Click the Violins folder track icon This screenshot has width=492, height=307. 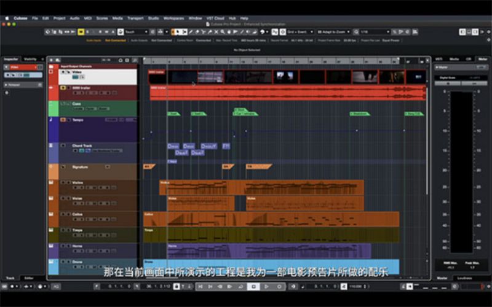51,182
